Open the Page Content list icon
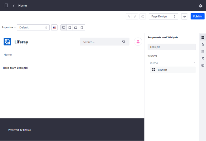206x141 pixels. pos(203,52)
